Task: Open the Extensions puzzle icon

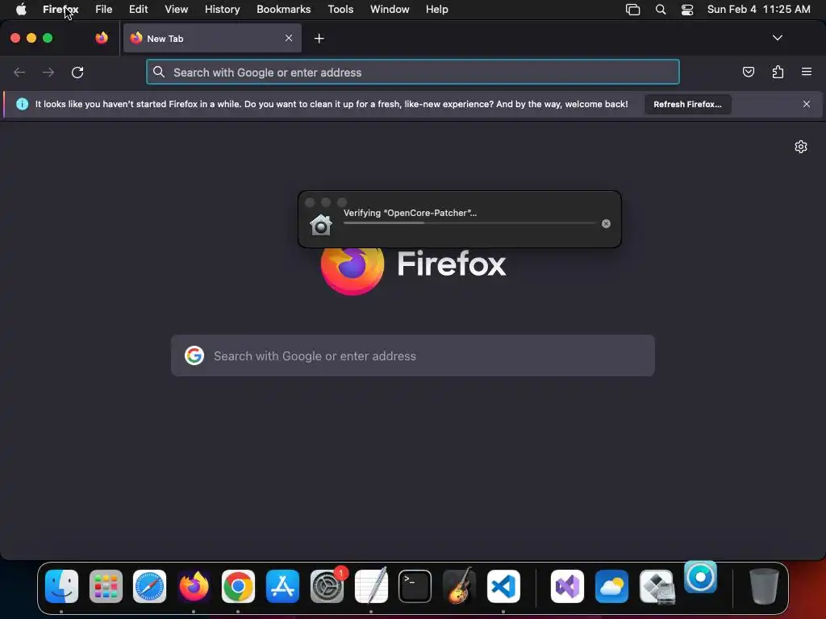Action: [778, 72]
